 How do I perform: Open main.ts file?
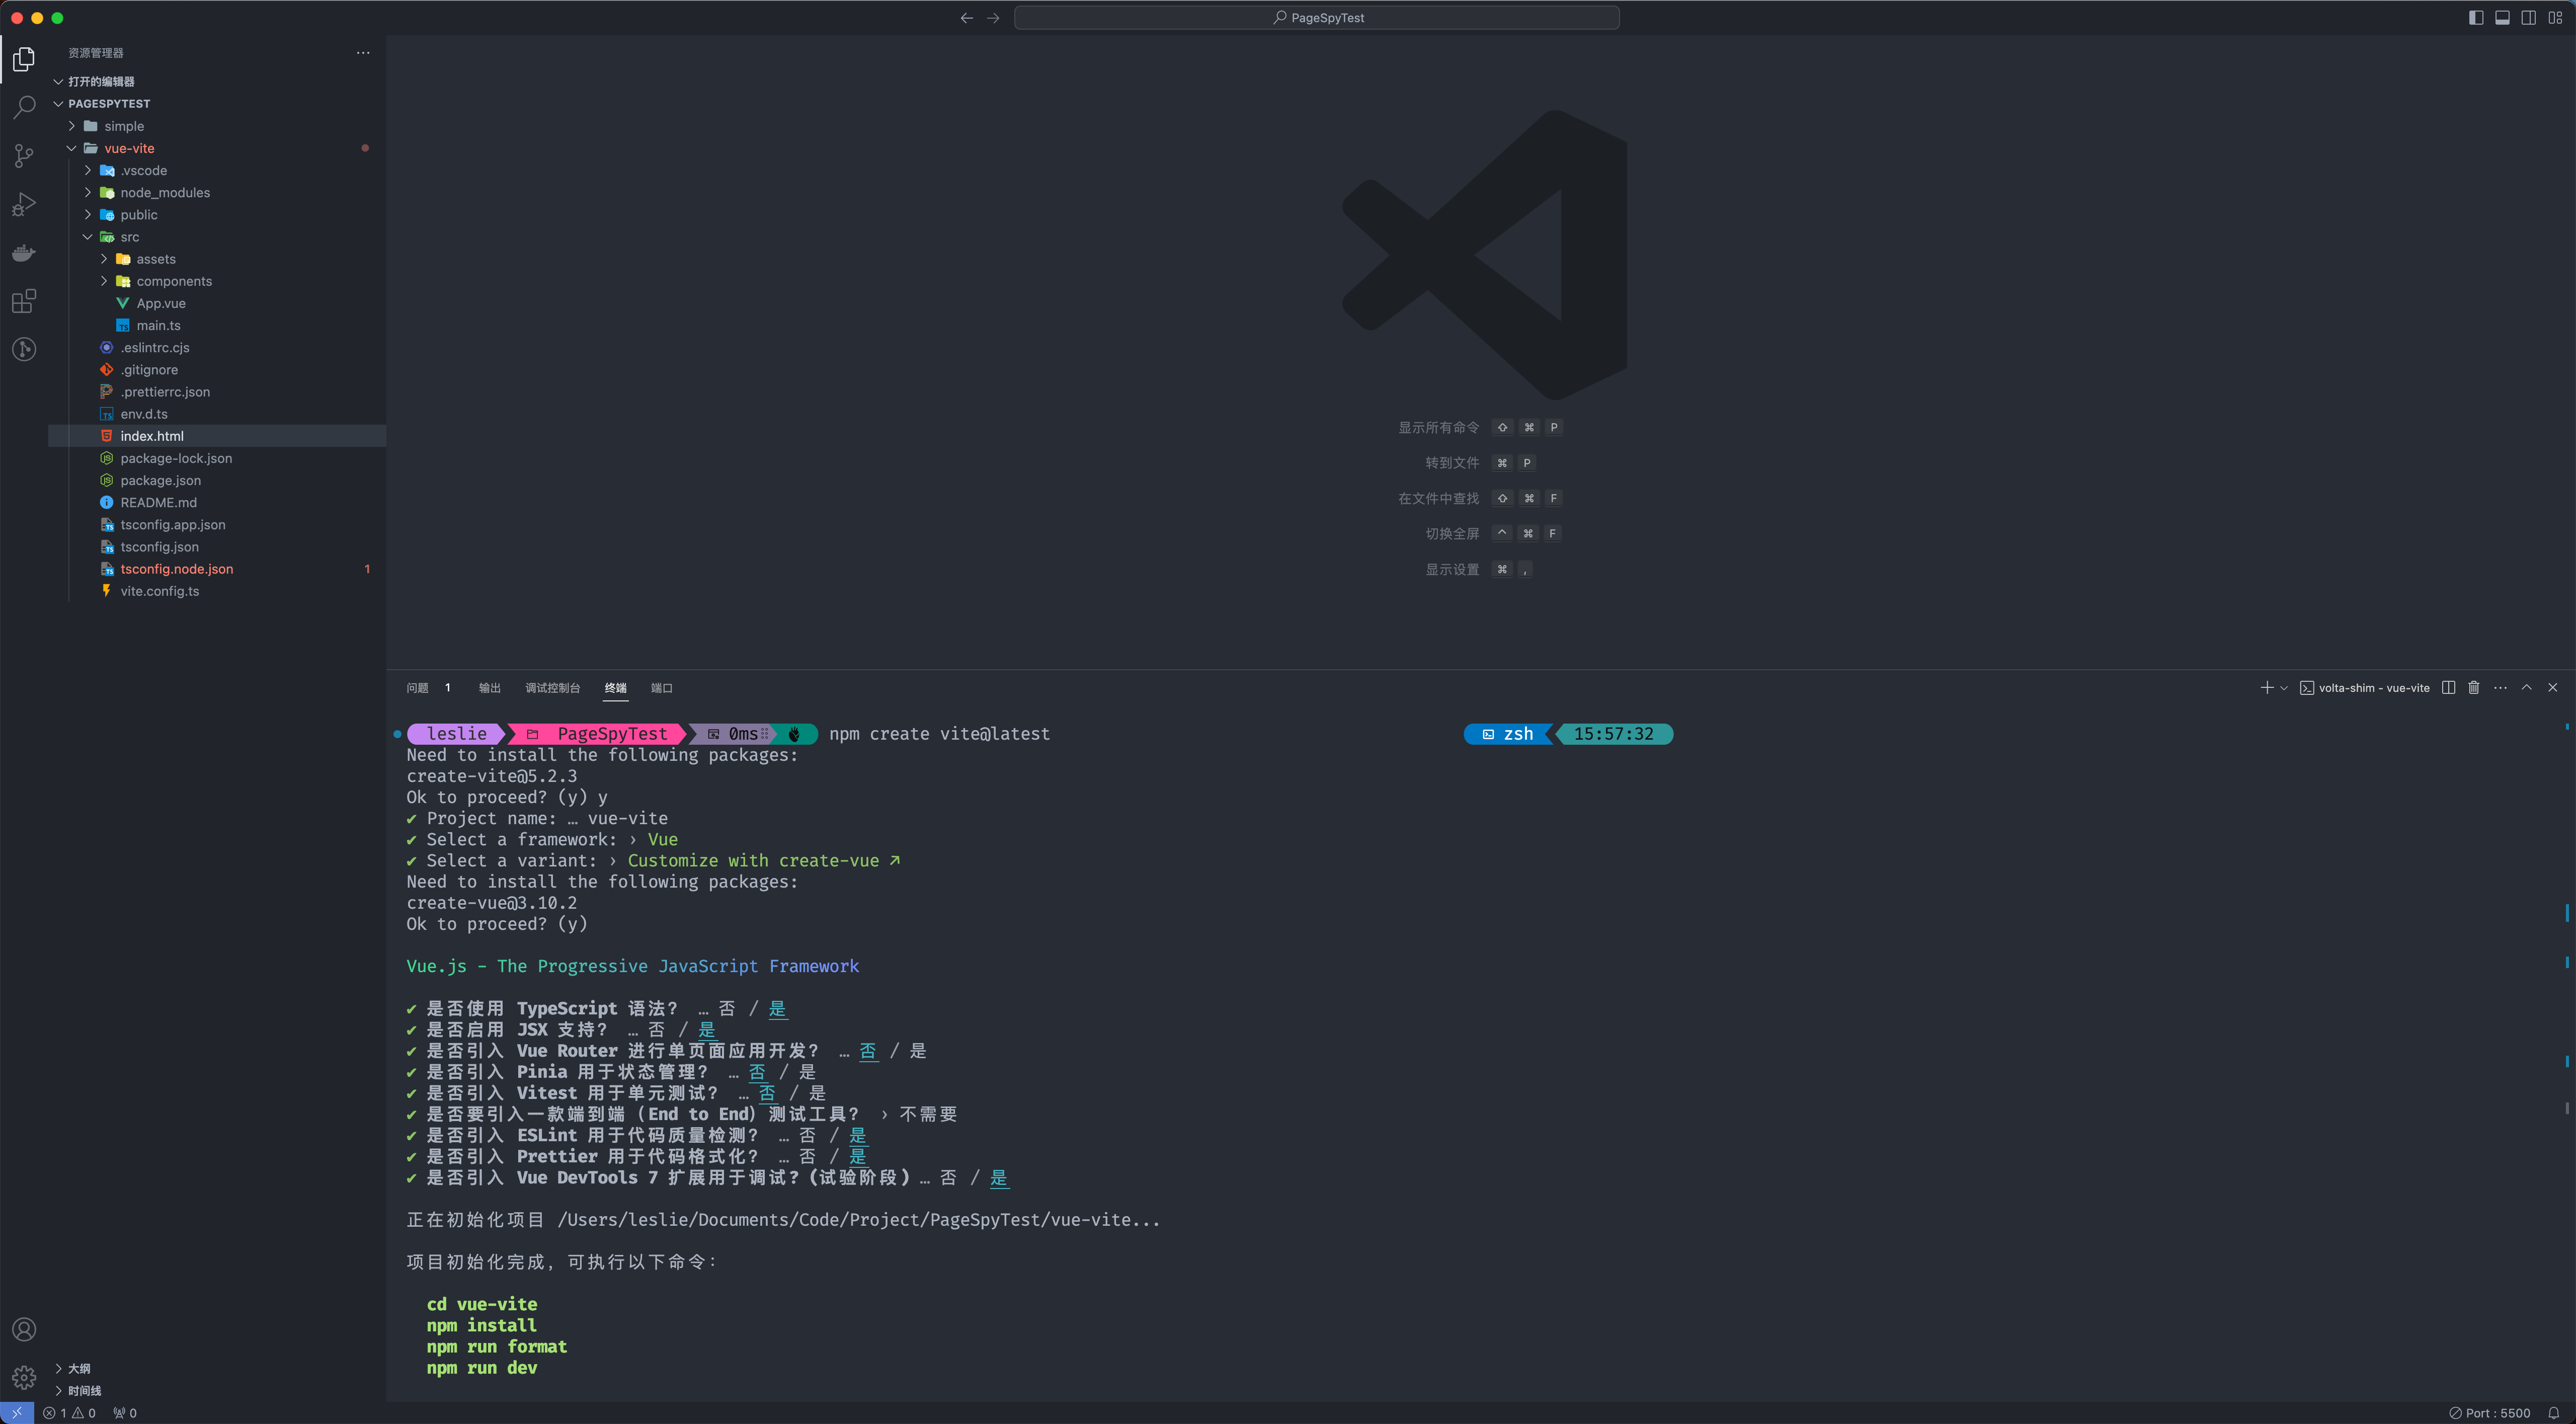[x=217, y=325]
